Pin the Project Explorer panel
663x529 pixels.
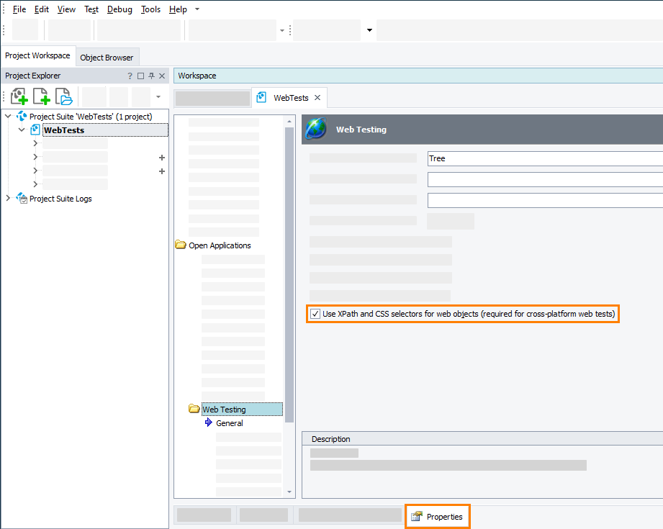coord(151,76)
